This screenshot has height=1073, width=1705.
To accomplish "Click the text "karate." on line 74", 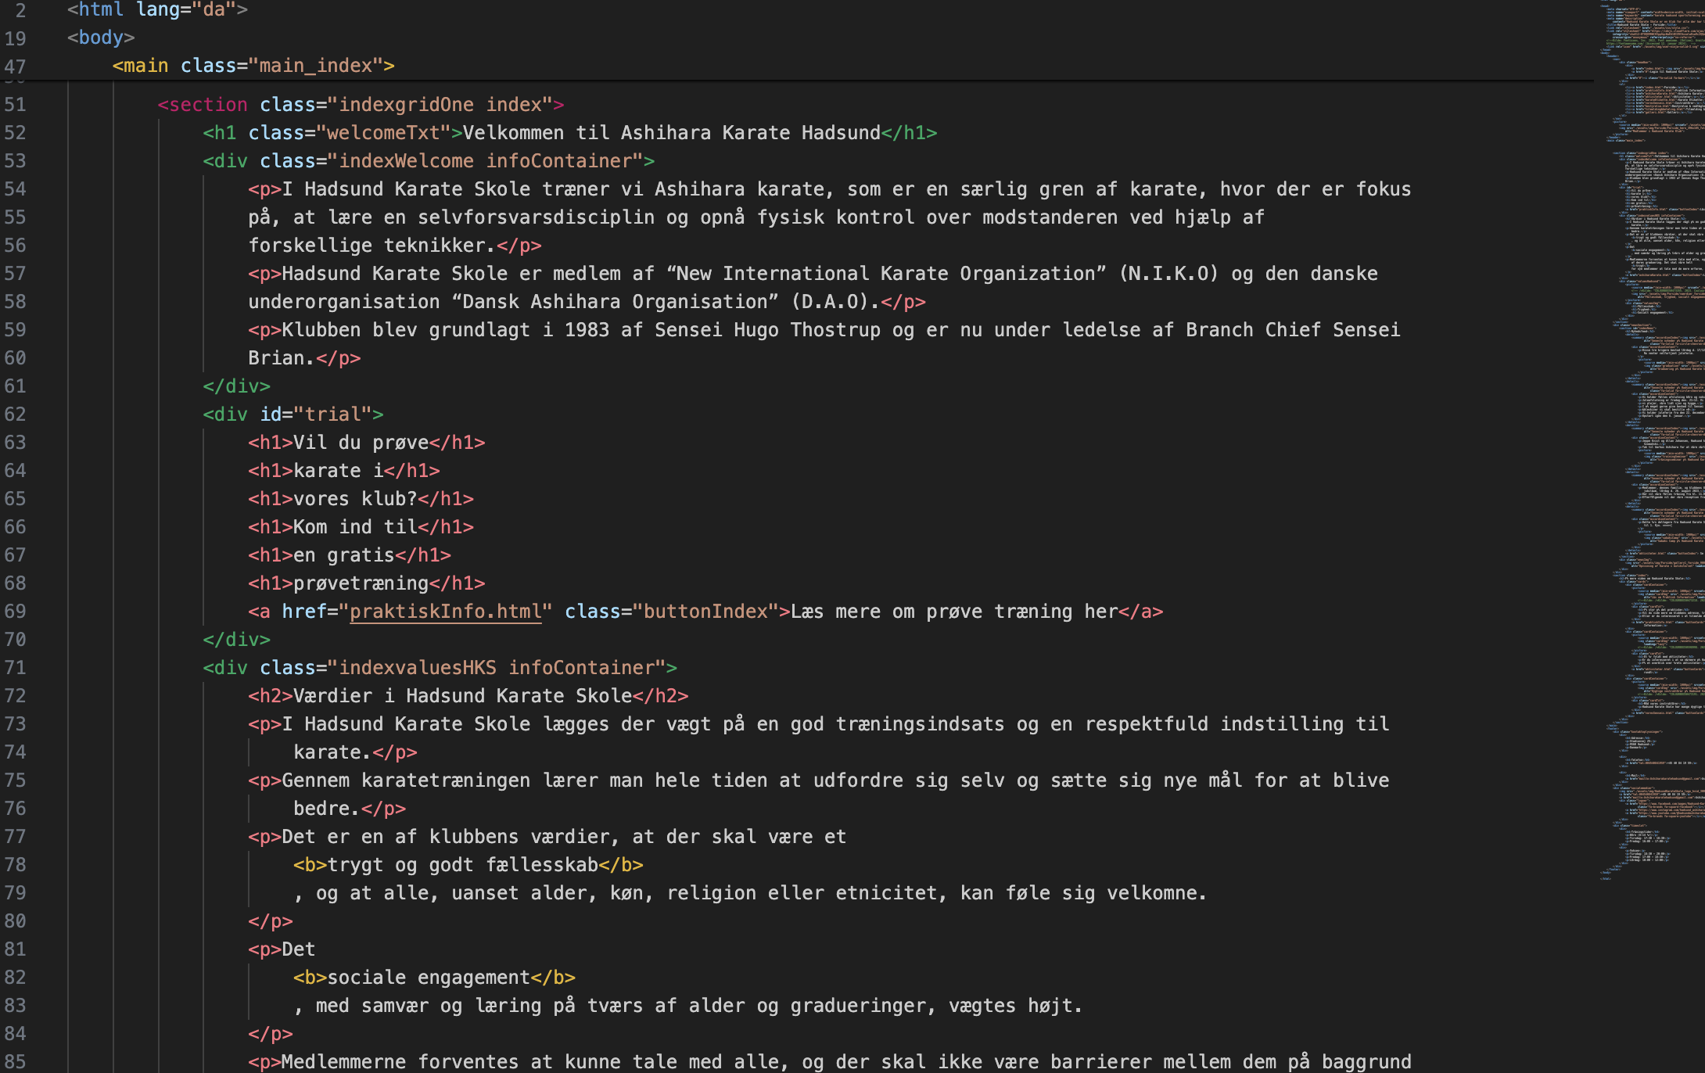I will pos(332,752).
